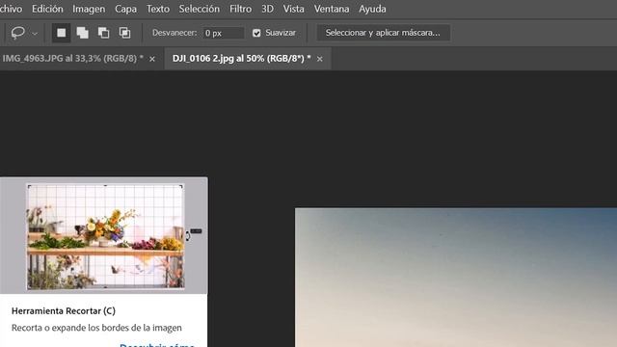Open the 3D menu
The height and width of the screenshot is (347, 617).
click(x=267, y=9)
